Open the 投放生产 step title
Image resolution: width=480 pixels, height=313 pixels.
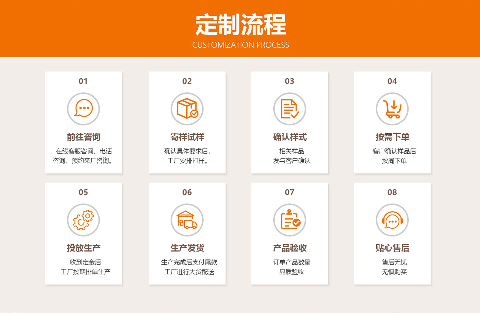(x=83, y=248)
